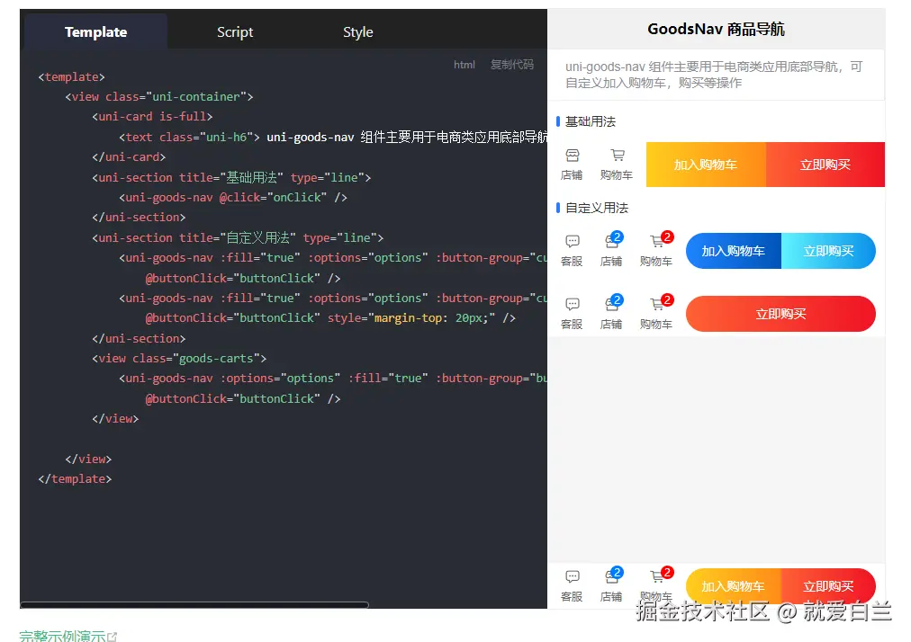Click the gradient 立即购买 button in second custom row
Image resolution: width=911 pixels, height=642 pixels.
pyautogui.click(x=780, y=314)
